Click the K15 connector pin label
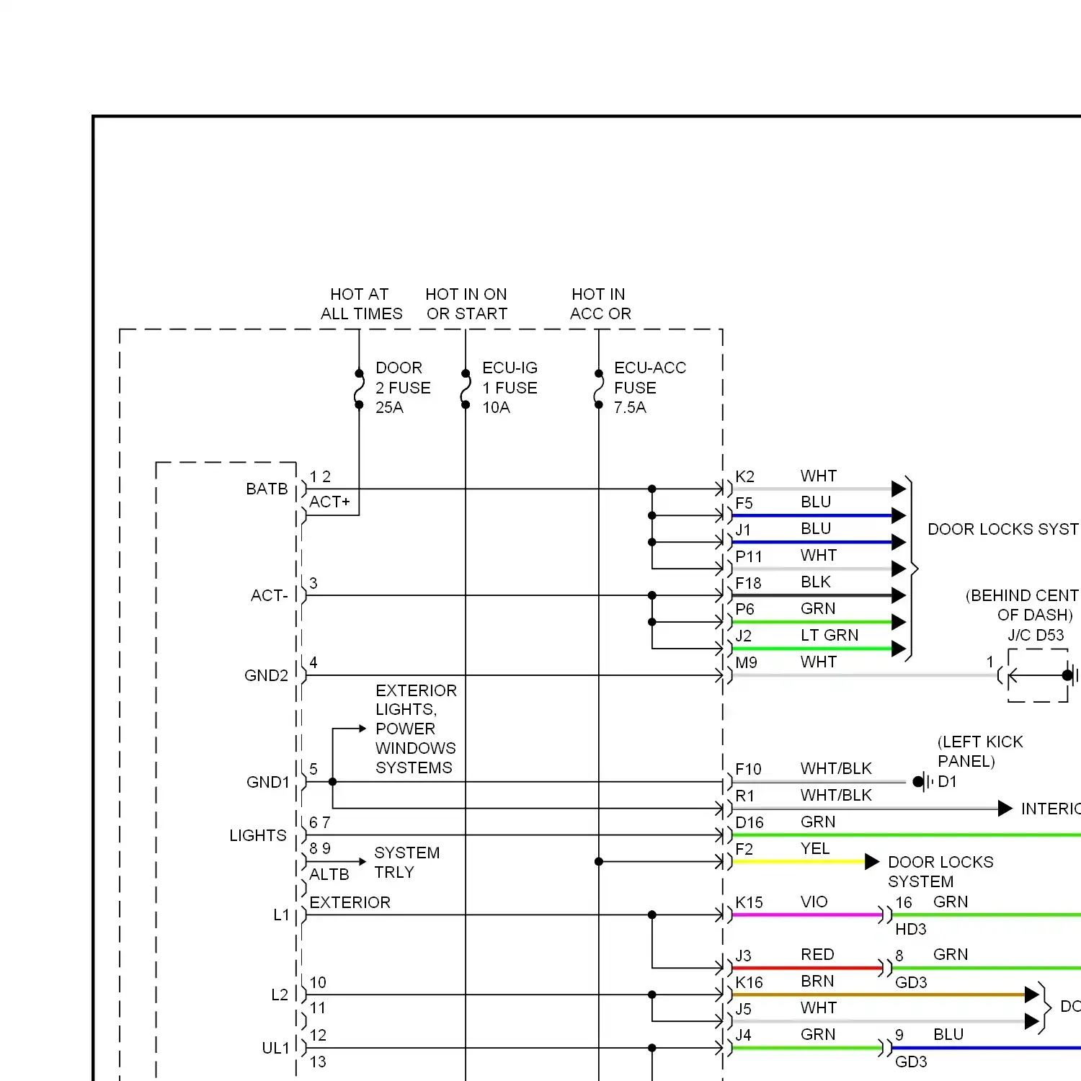 coord(749,903)
